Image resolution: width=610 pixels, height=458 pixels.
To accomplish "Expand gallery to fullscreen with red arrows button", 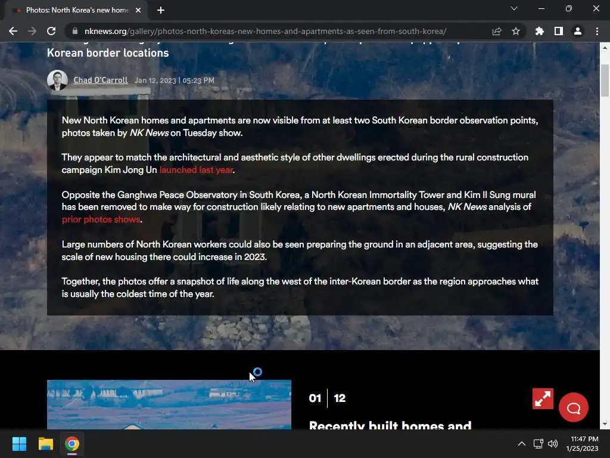I will (543, 398).
